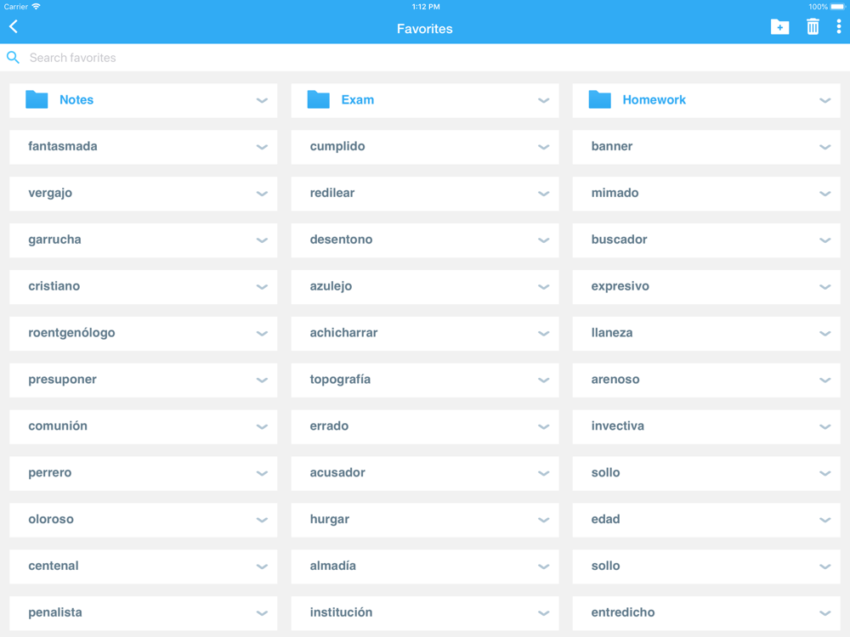Focus the Search favorites field
Viewport: 850px width, 637px height.
click(x=425, y=58)
